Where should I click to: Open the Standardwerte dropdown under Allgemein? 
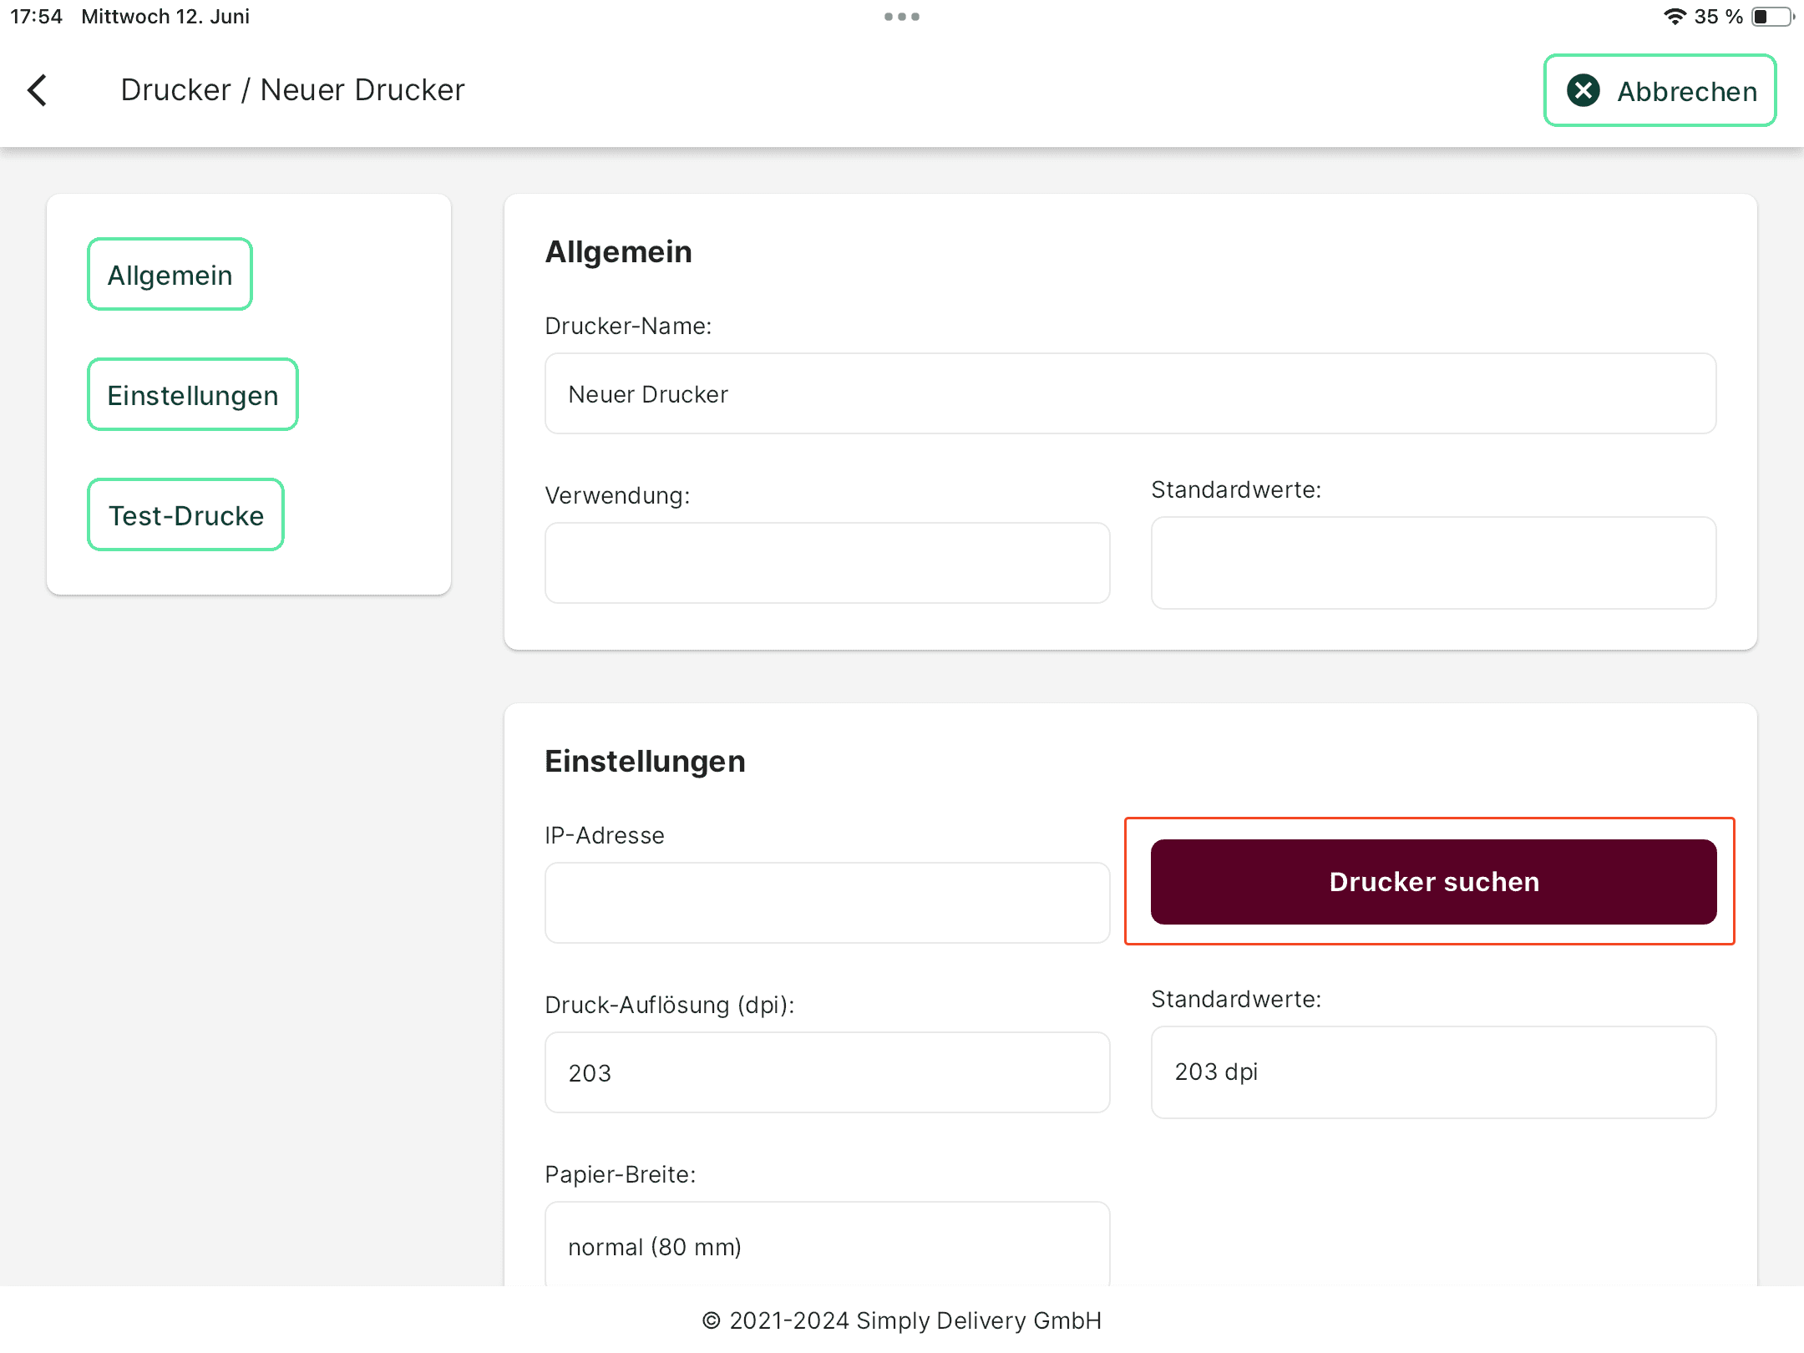pyautogui.click(x=1433, y=563)
